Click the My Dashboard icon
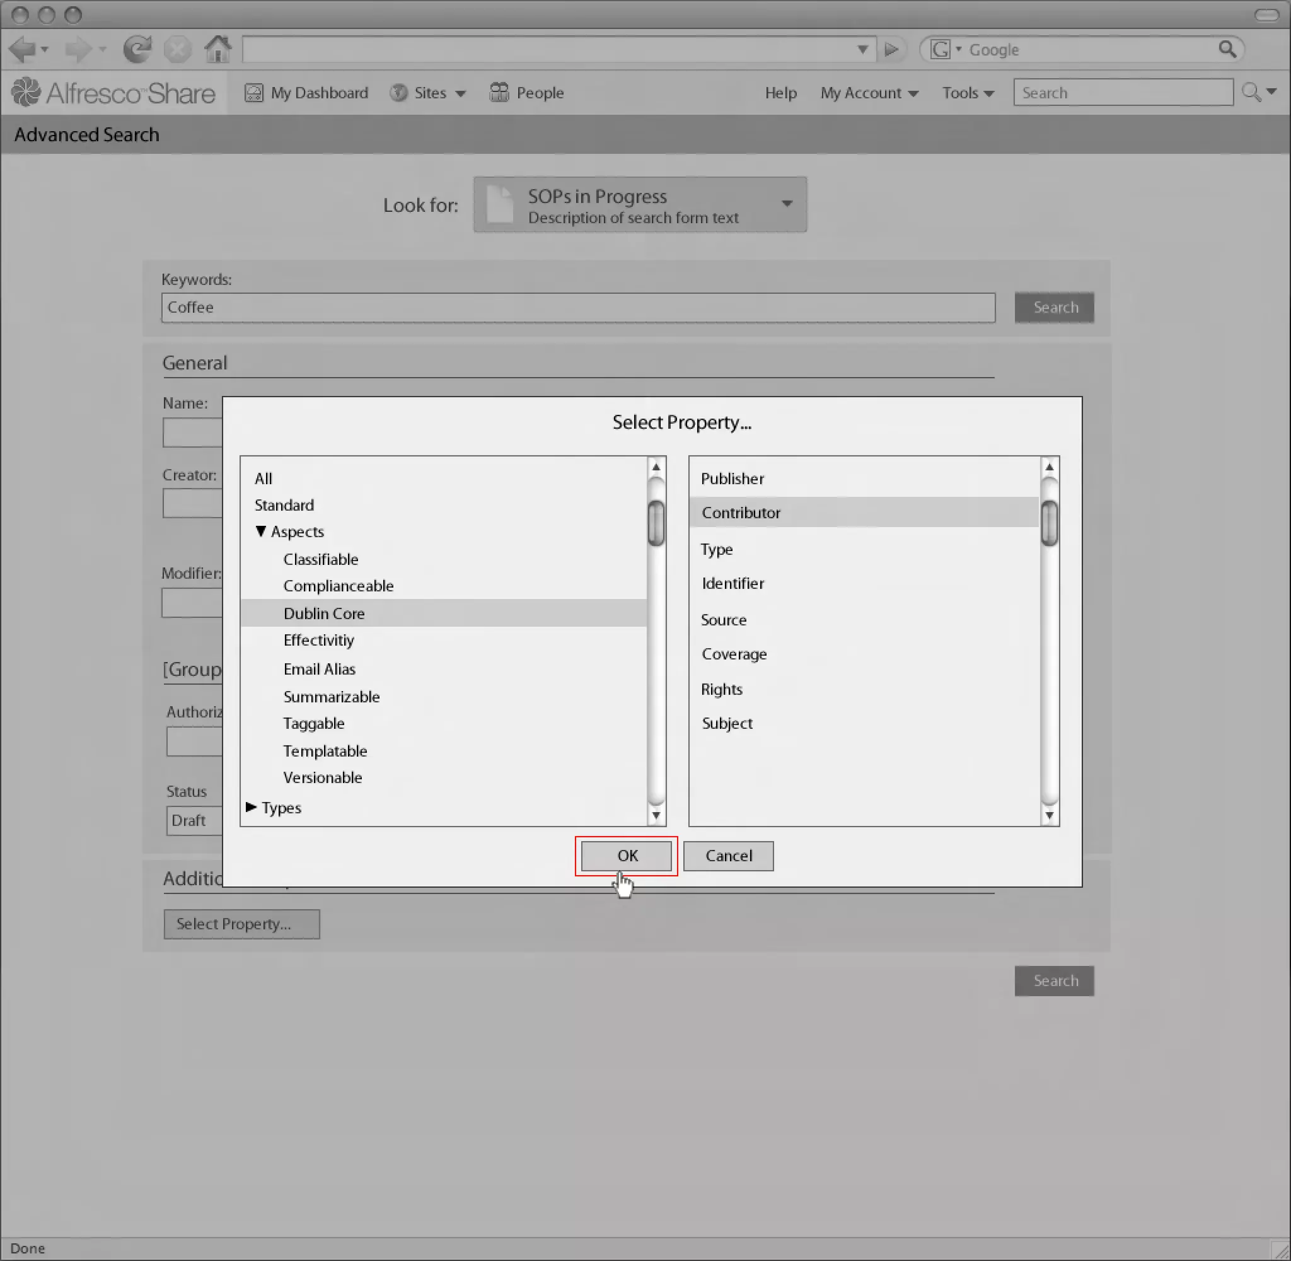The image size is (1291, 1261). tap(253, 93)
